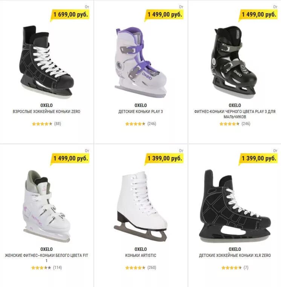Image resolution: width=281 pixels, height=287 pixels.
Task: Open the link ЖЕНСКИЕ ФИТНЕС-КОНЬКИ БЕЛОГО ЦВЕТА FIT 1
Action: 46,258
